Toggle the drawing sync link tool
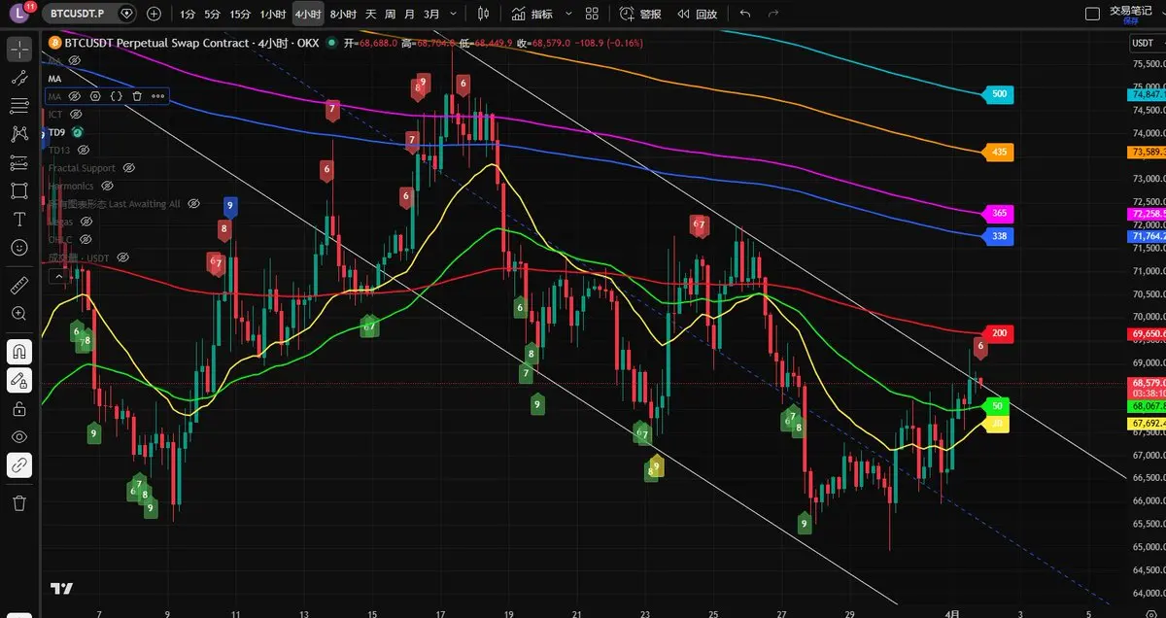Screen dimensions: 1166x618 [x=18, y=464]
